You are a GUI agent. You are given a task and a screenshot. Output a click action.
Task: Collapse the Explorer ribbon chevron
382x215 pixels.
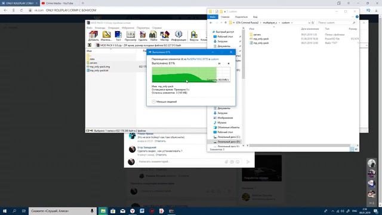353,17
